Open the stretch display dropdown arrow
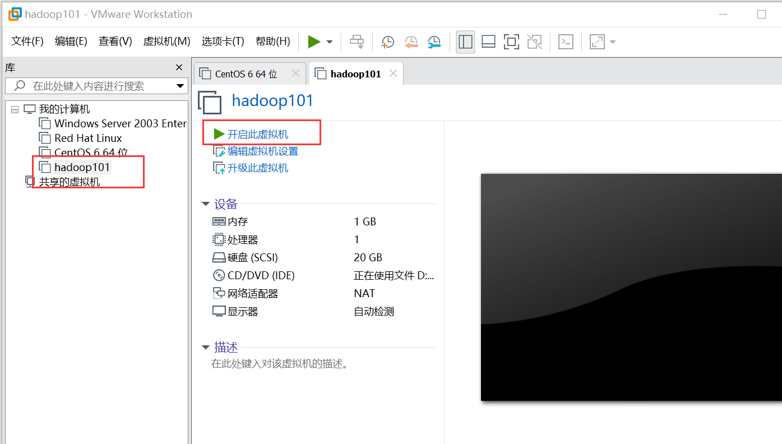 pyautogui.click(x=612, y=42)
